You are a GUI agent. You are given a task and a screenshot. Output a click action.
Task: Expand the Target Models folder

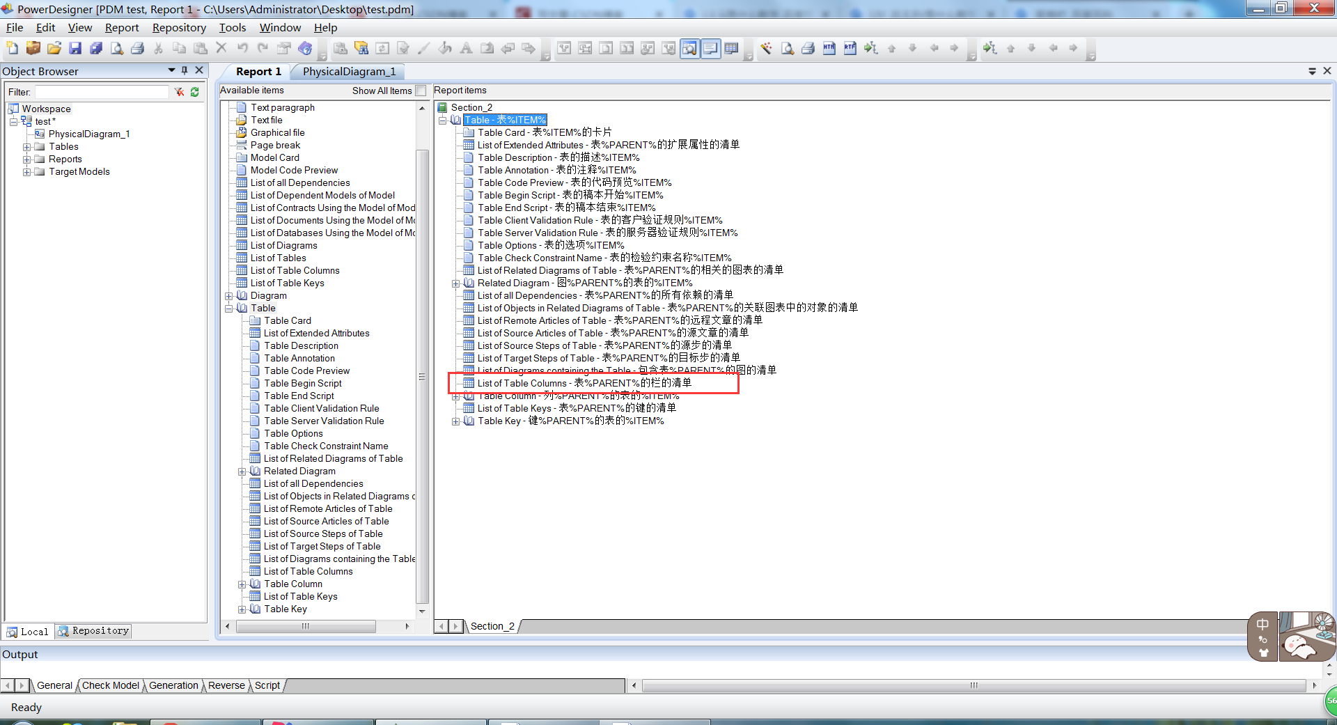coord(27,171)
